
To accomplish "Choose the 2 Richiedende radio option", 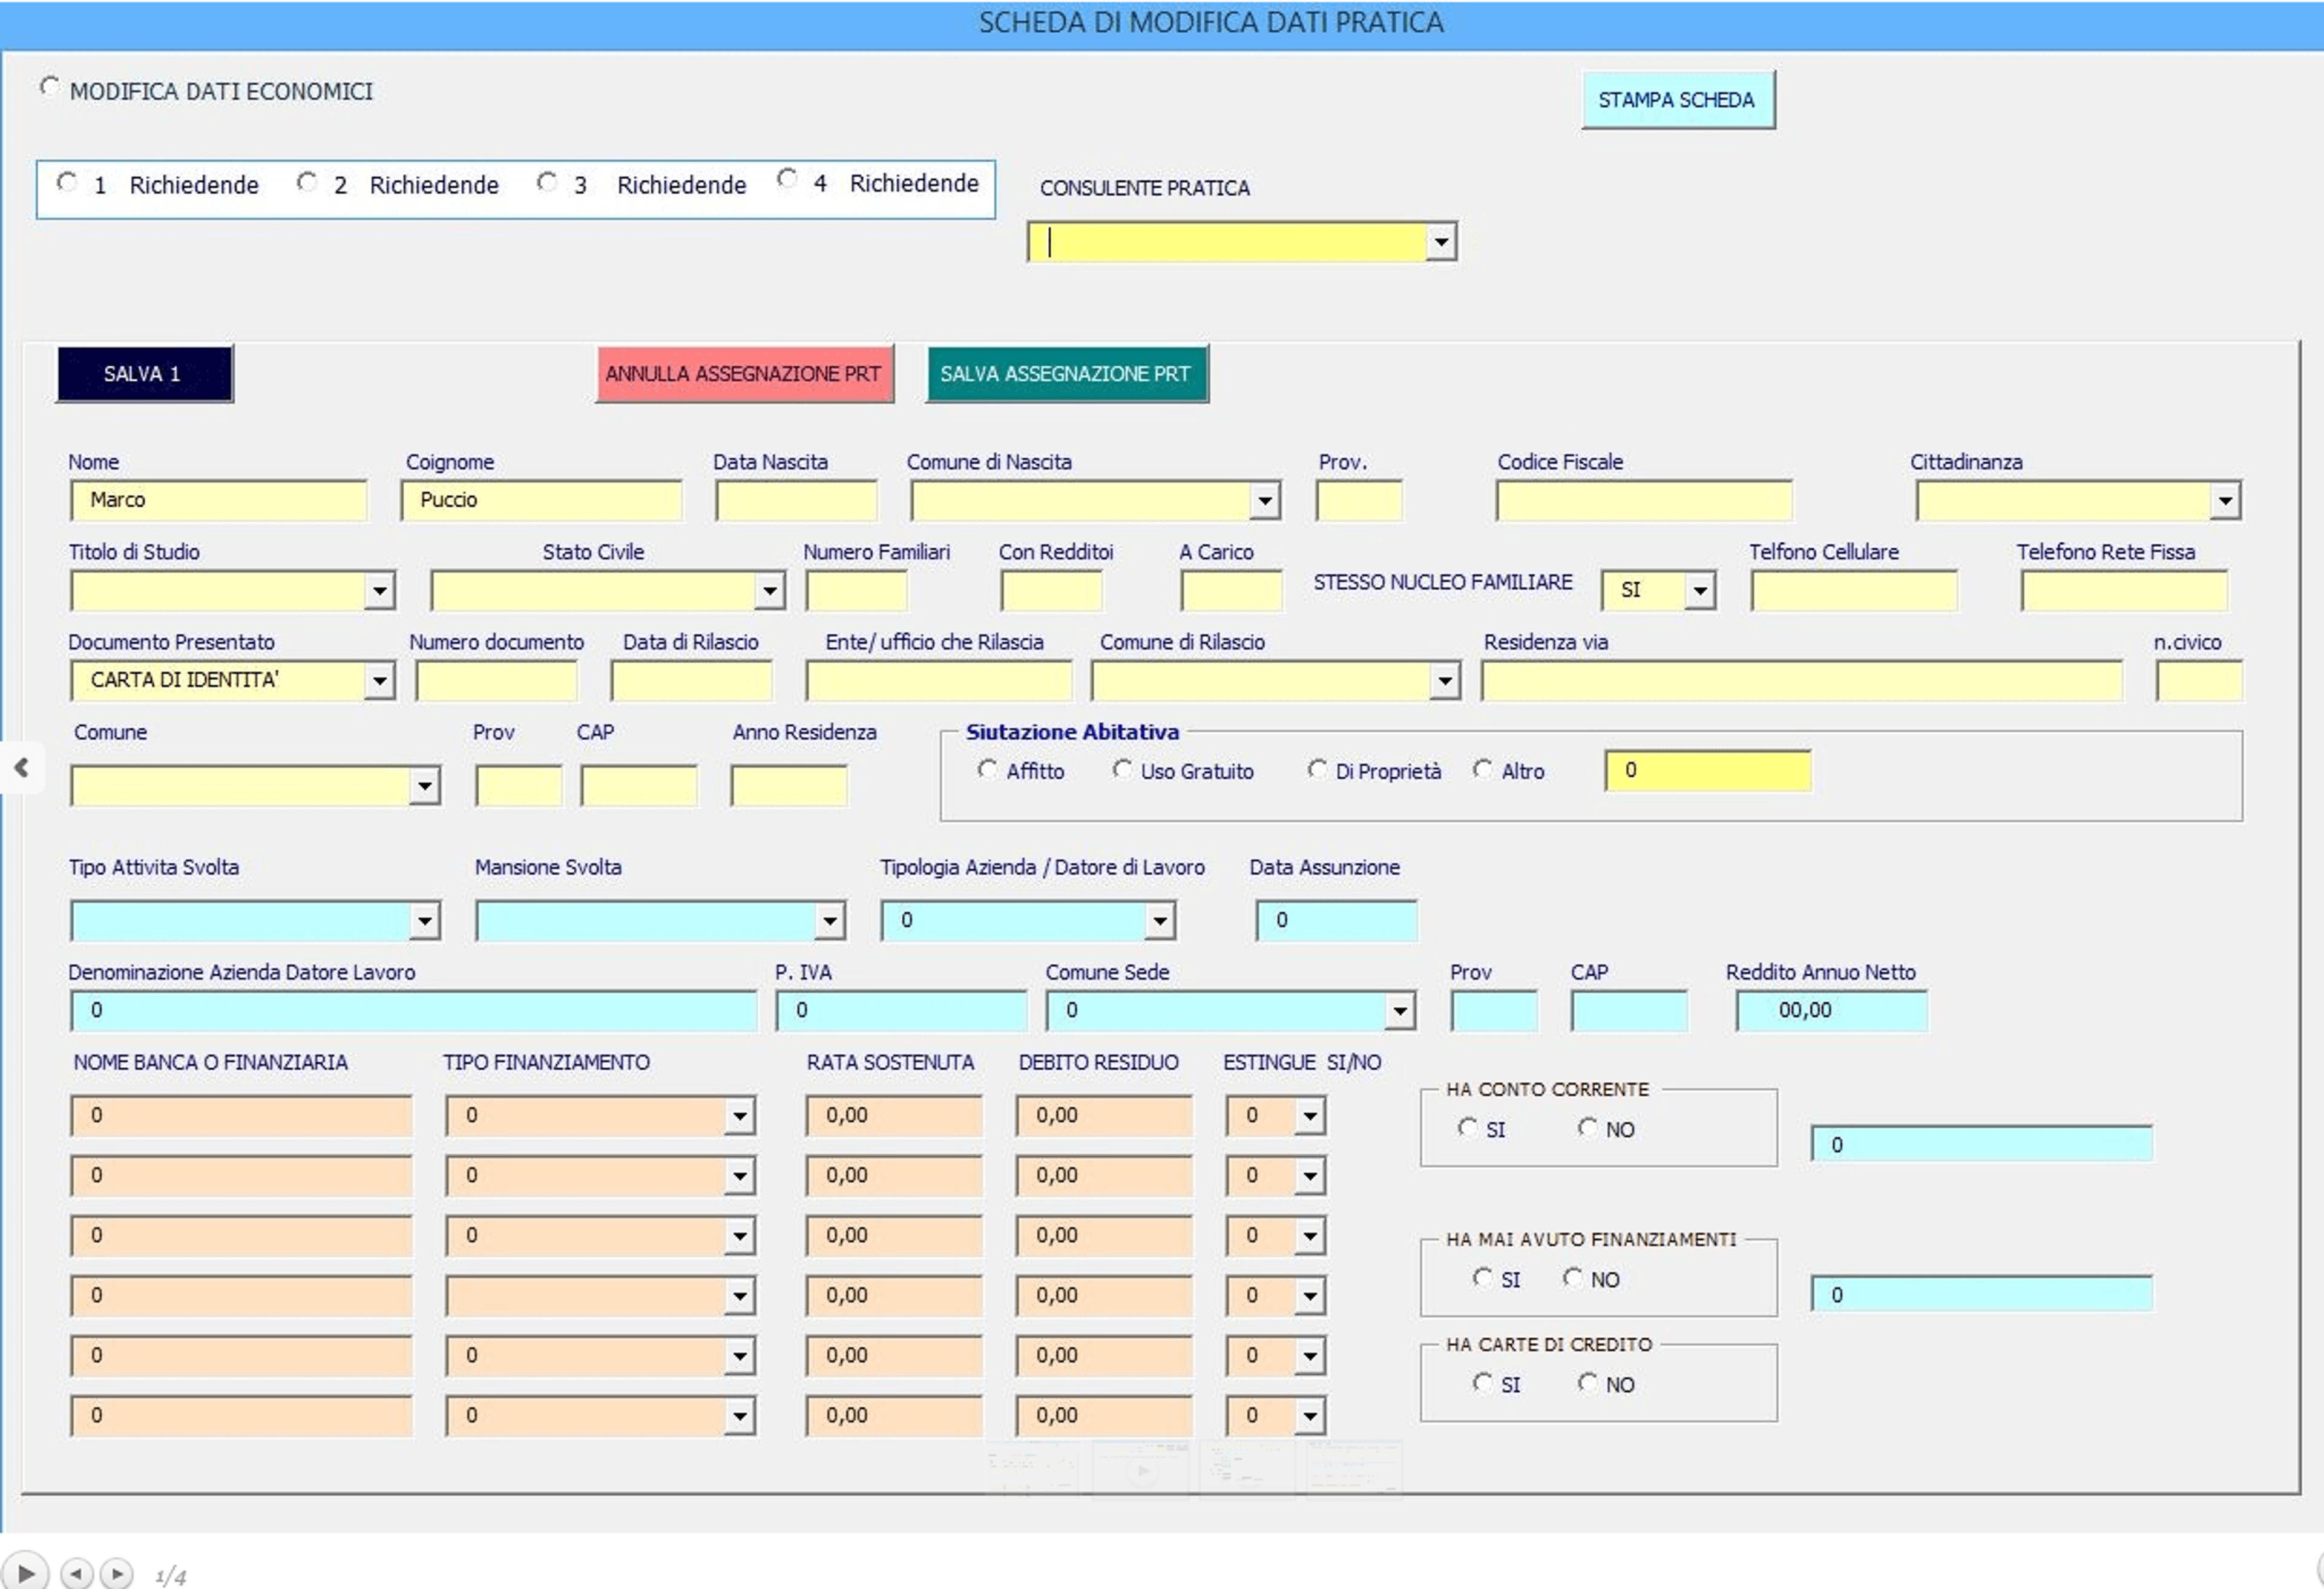I will tap(307, 182).
